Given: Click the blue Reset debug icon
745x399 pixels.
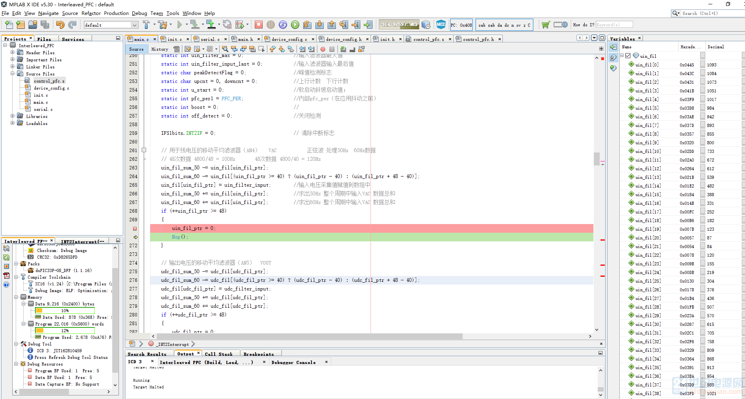Looking at the screenshot, I should (283, 25).
